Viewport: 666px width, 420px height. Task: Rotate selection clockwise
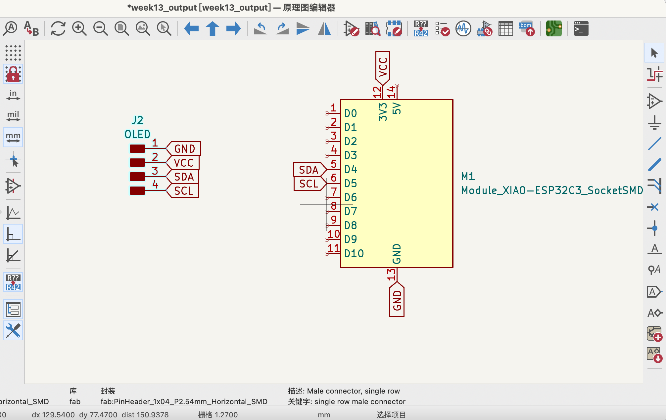(x=282, y=28)
